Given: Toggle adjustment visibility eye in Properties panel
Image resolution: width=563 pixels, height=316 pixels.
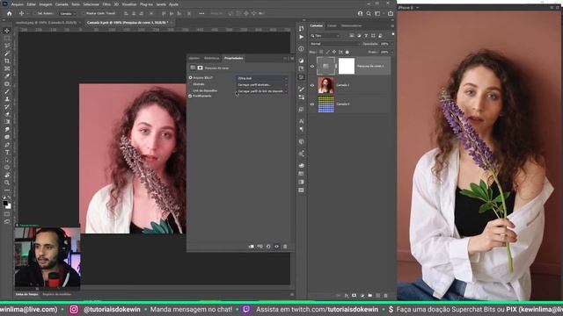Looking at the screenshot, I should [276, 247].
